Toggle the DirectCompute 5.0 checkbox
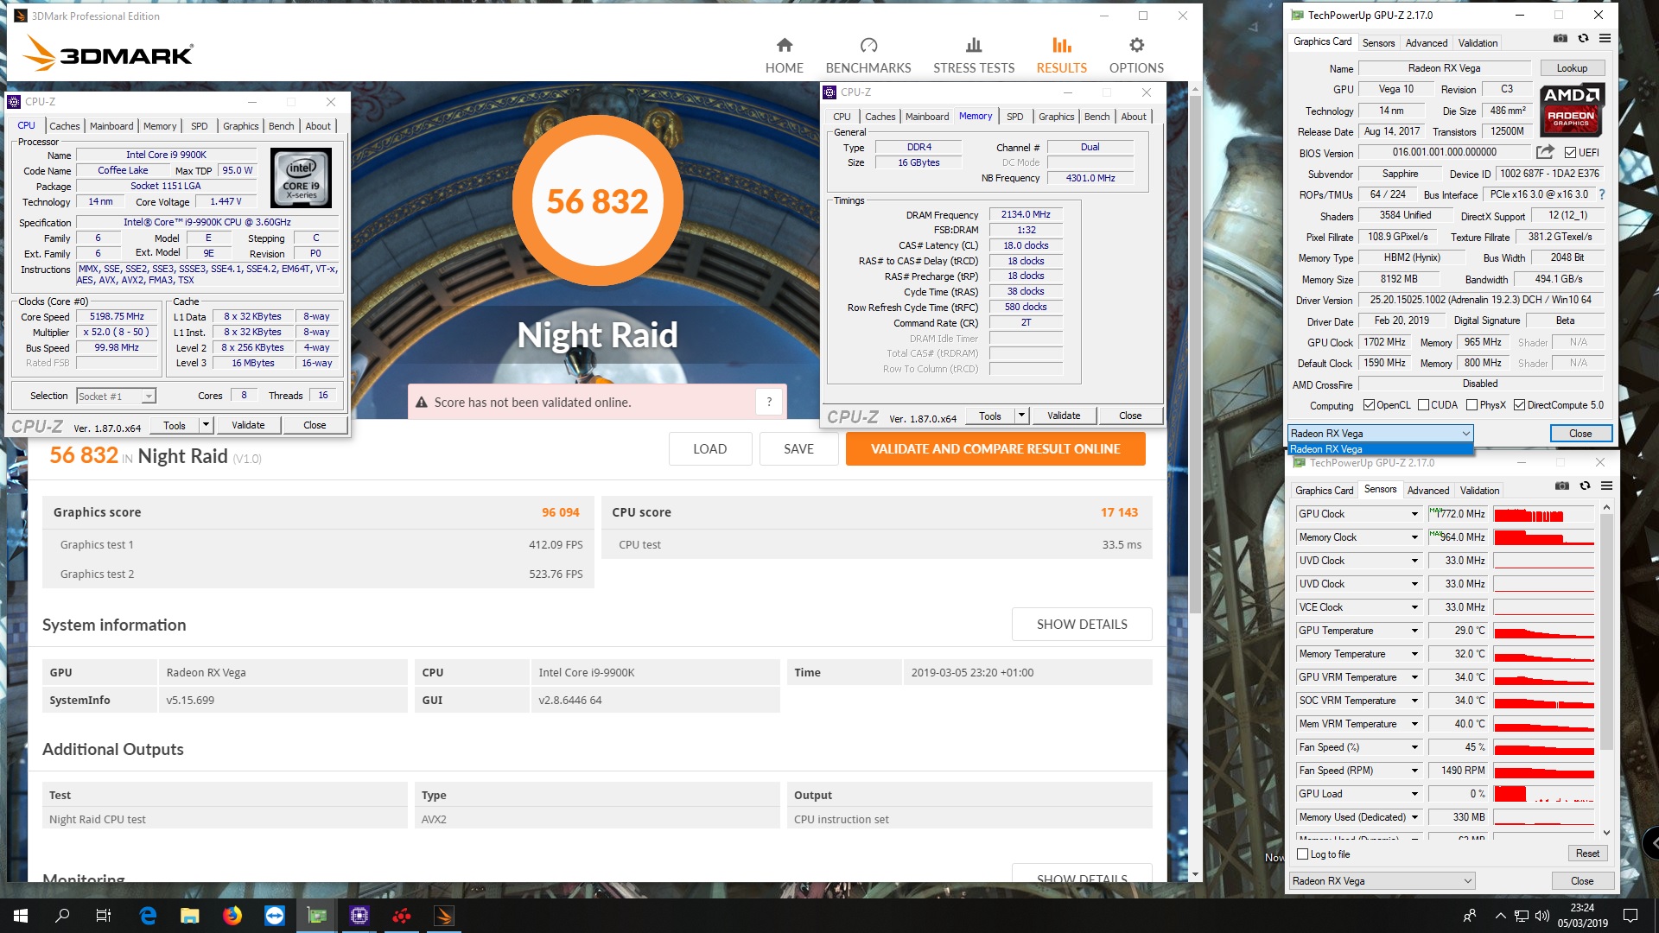The height and width of the screenshot is (933, 1659). 1519,405
